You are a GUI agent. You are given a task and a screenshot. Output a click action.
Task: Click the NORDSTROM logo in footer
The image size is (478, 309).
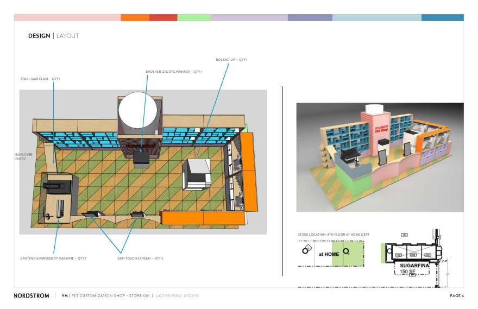[32, 295]
